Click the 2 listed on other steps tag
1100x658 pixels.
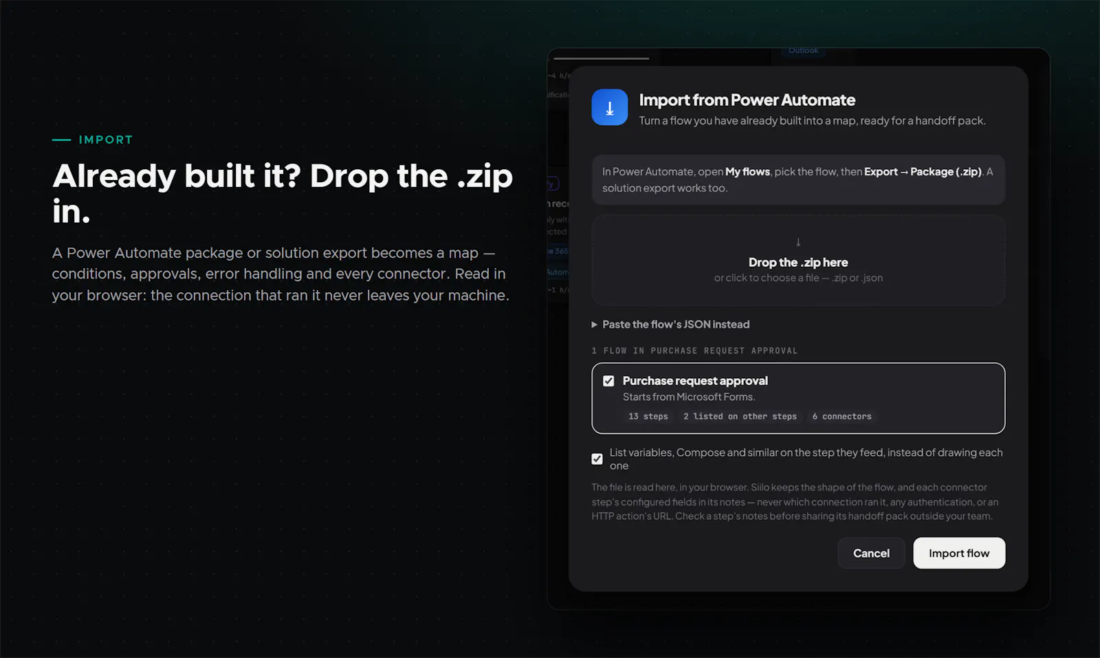click(x=740, y=417)
